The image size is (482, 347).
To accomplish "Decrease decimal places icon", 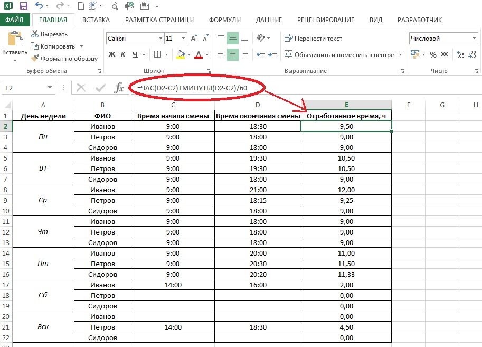I will pyautogui.click(x=472, y=54).
